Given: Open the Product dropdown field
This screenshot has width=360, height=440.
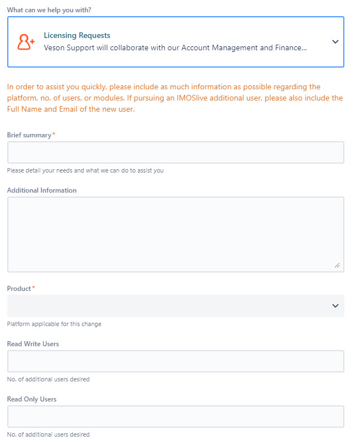Looking at the screenshot, I should click(x=167, y=306).
